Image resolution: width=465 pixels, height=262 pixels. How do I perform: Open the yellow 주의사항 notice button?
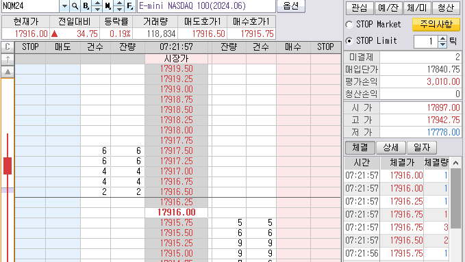(436, 25)
